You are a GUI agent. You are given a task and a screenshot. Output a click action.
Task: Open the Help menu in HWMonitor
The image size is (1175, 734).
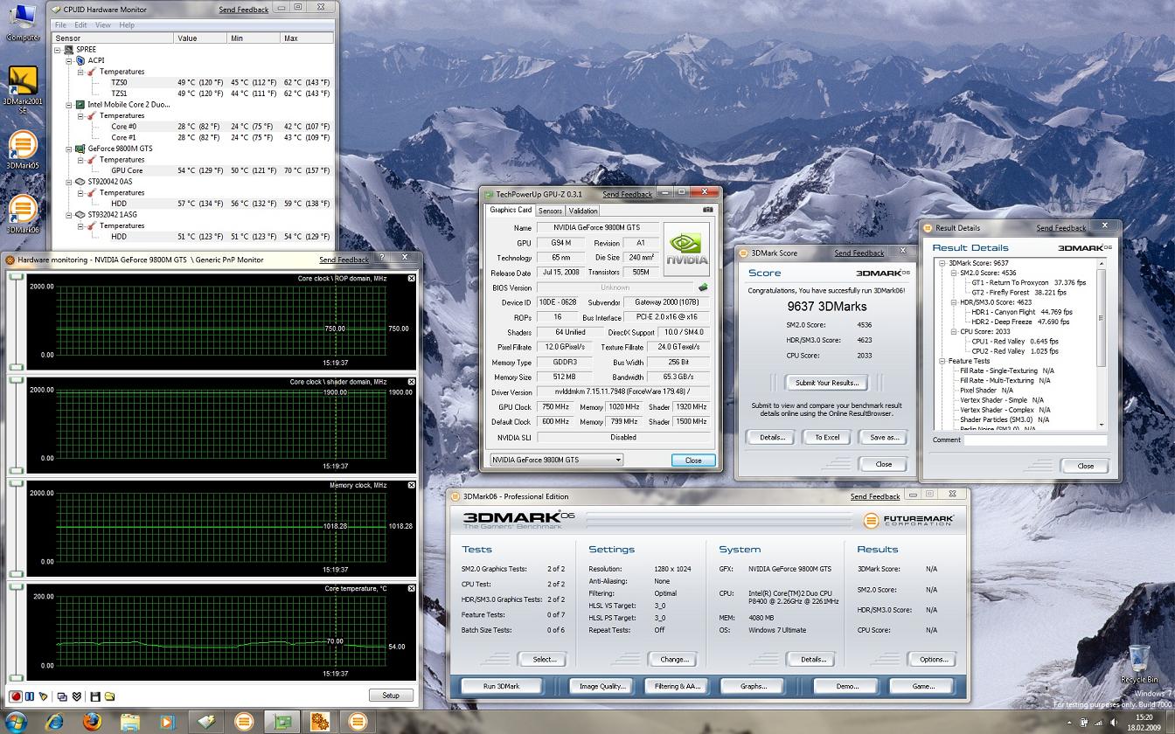(x=127, y=25)
